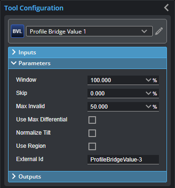Screen dimensions: 175x188
Task: Expand the Outputs section
Action: click(87, 177)
